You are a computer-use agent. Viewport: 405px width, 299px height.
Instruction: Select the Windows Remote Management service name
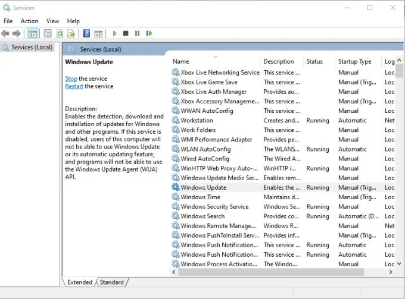click(x=218, y=225)
